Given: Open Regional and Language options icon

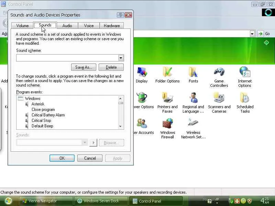Looking at the screenshot, I should 193,98.
